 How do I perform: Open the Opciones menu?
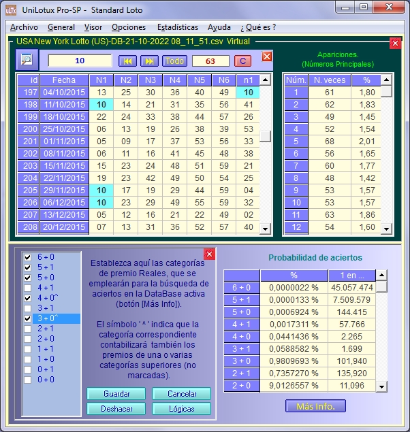coord(129,27)
